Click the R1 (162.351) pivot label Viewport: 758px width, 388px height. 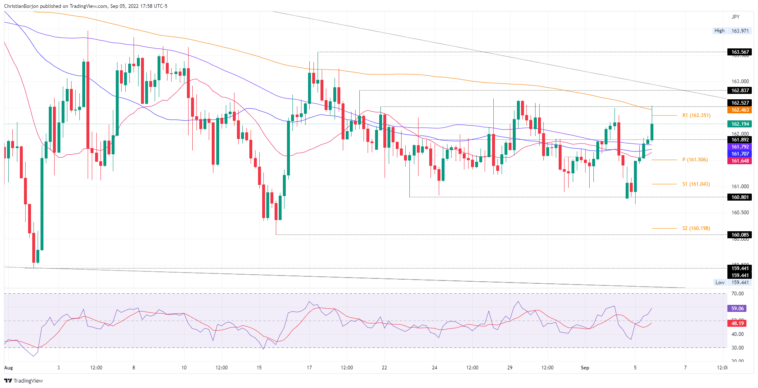[x=696, y=115]
